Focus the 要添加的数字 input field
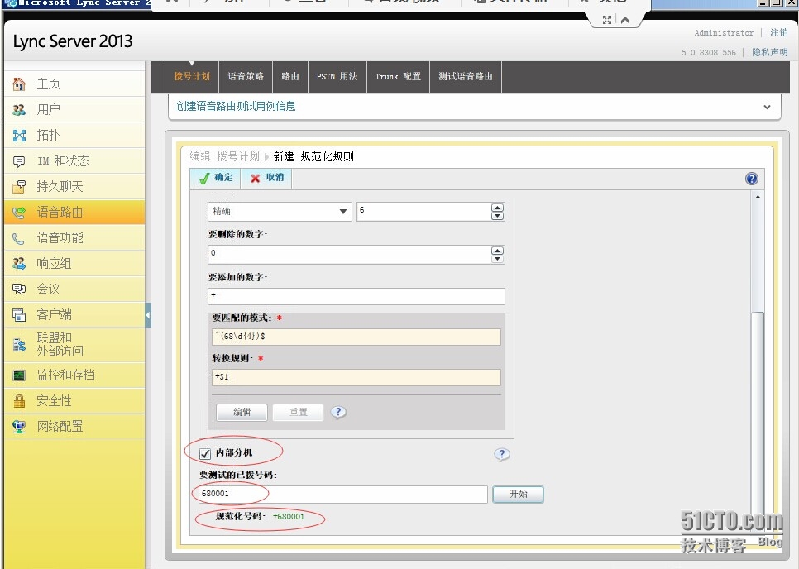The width and height of the screenshot is (799, 569). tap(356, 296)
